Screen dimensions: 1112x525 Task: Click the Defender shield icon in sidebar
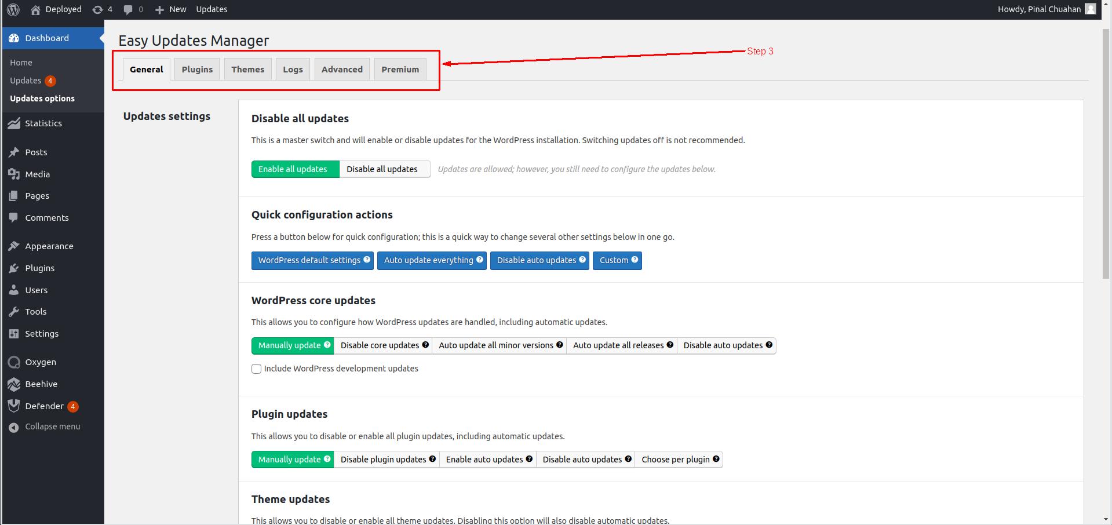click(x=14, y=406)
